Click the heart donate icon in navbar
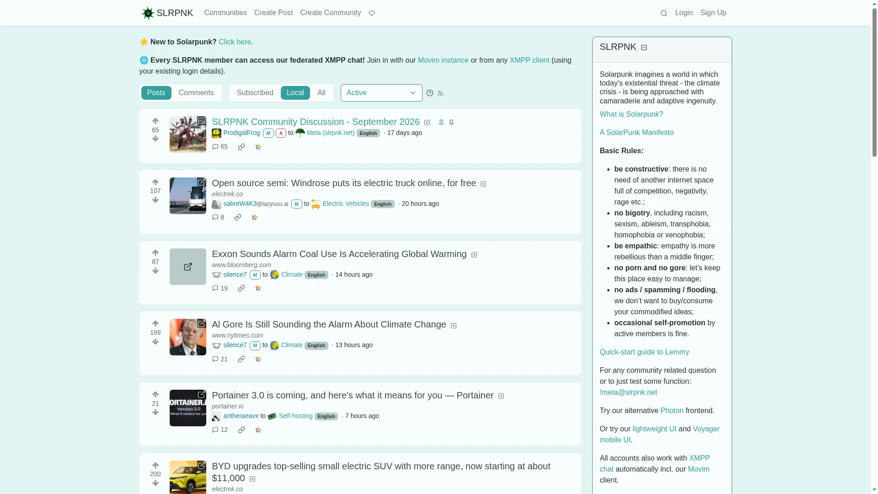 pyautogui.click(x=371, y=13)
